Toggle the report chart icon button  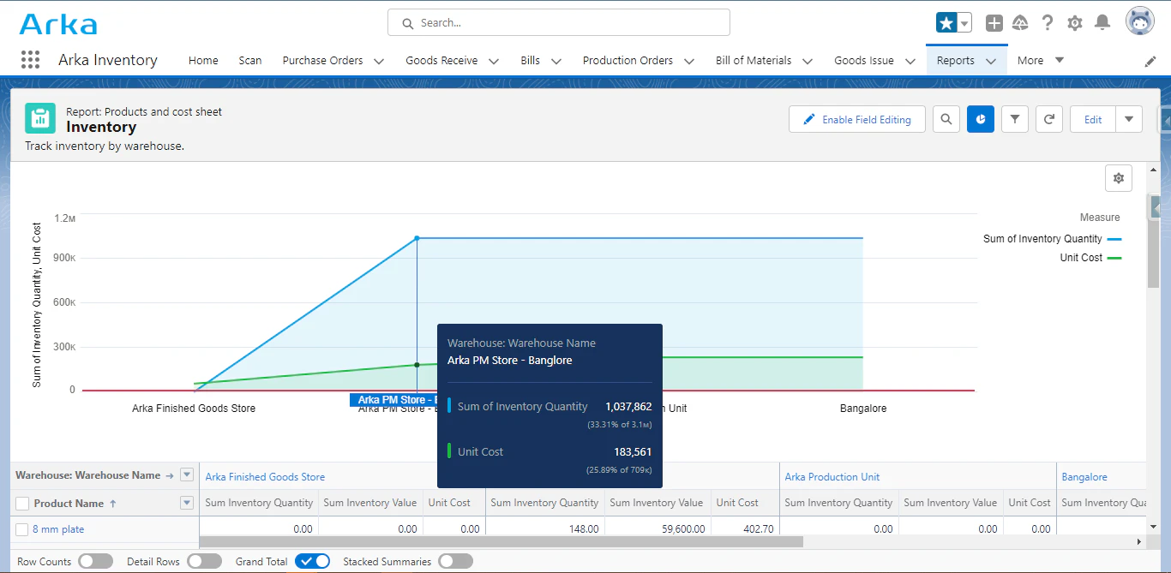click(x=981, y=120)
